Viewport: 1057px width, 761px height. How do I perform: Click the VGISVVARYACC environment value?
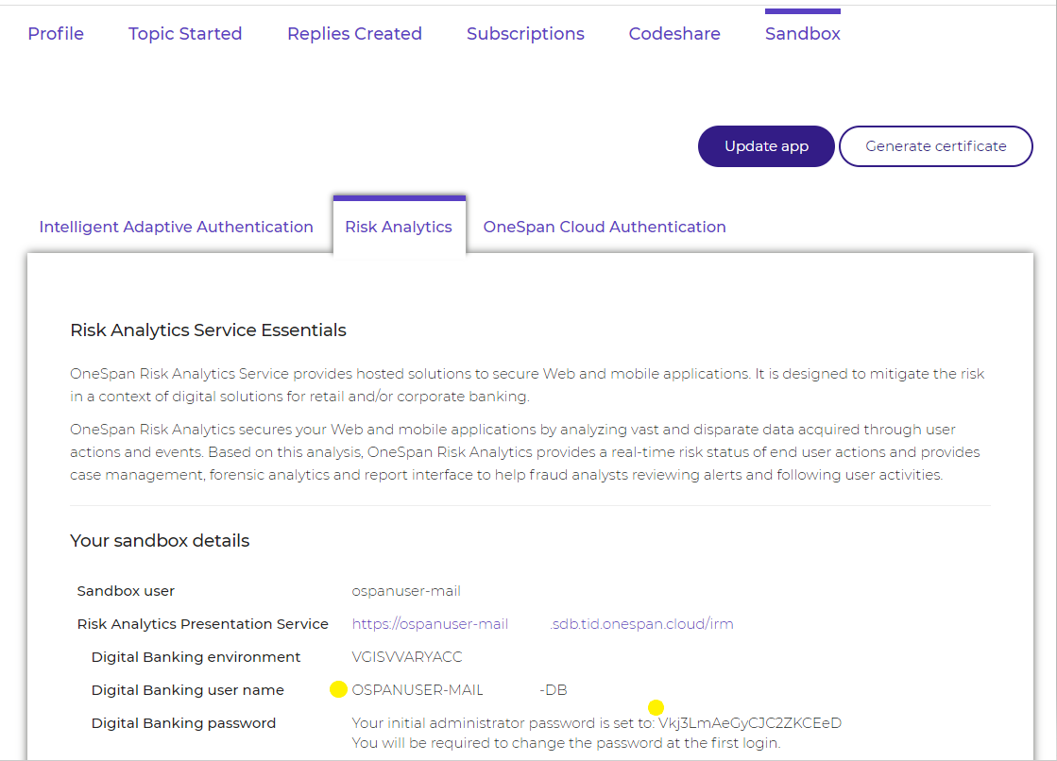pos(407,657)
